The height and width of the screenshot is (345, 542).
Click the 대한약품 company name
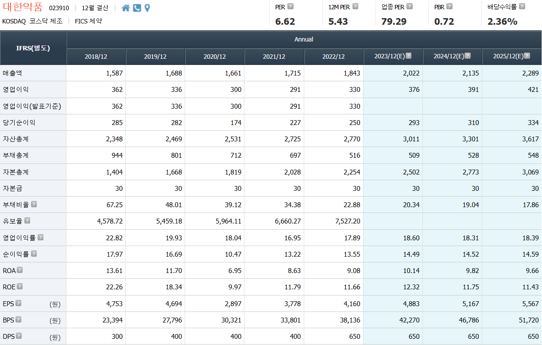pyautogui.click(x=23, y=8)
